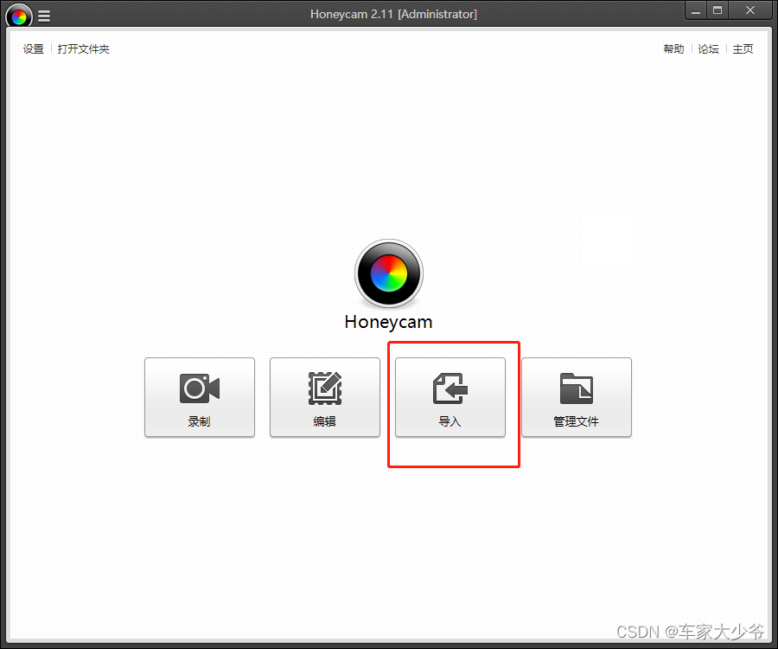The width and height of the screenshot is (778, 649).
Task: Minimize the Honeycam window
Action: pyautogui.click(x=696, y=11)
